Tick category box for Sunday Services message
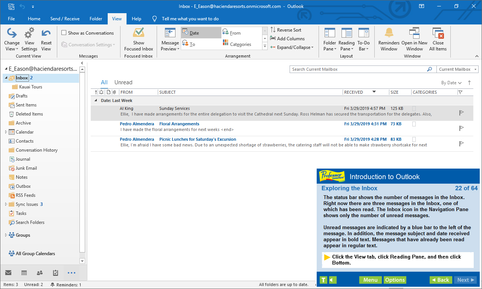The image size is (482, 289). [414, 108]
